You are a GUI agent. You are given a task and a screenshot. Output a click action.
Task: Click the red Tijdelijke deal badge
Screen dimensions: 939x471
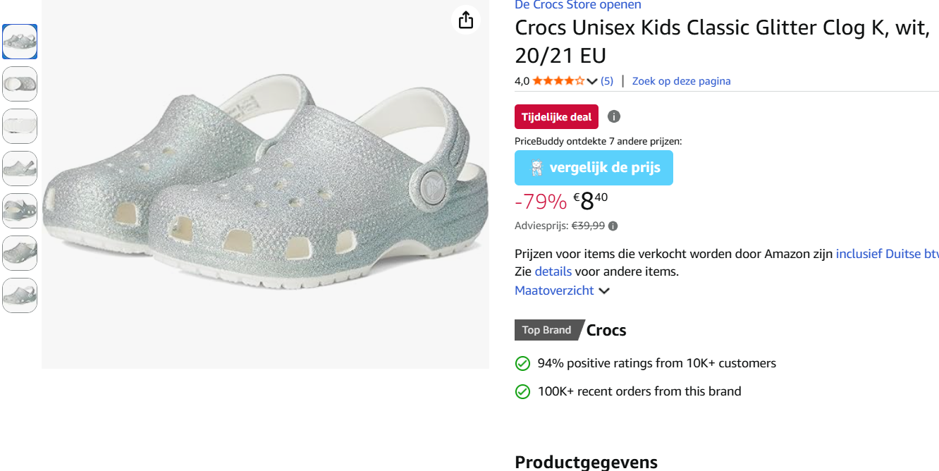click(x=556, y=116)
